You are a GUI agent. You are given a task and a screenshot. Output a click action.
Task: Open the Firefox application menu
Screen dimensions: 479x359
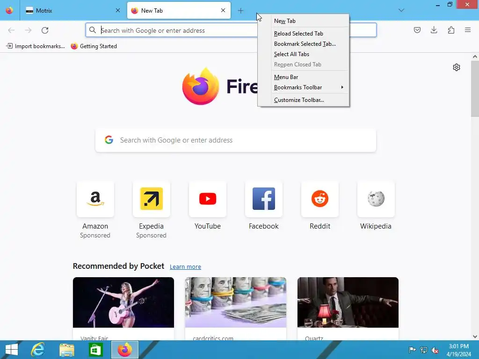[468, 30]
